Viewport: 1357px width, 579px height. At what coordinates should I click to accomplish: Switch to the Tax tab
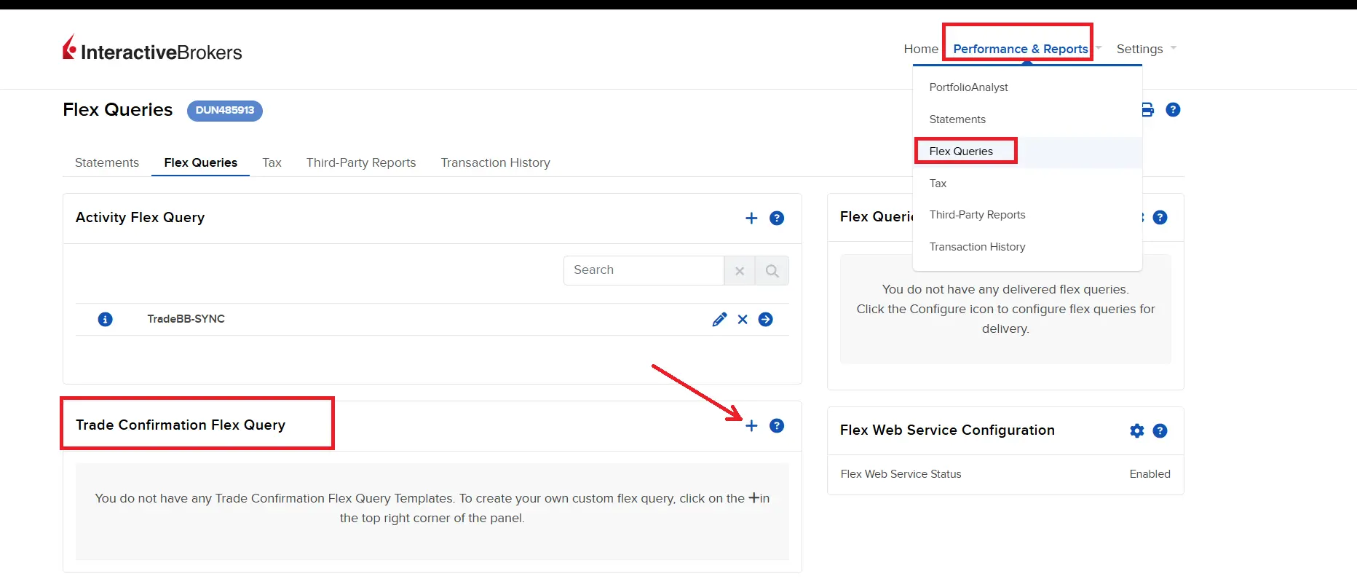click(x=272, y=162)
